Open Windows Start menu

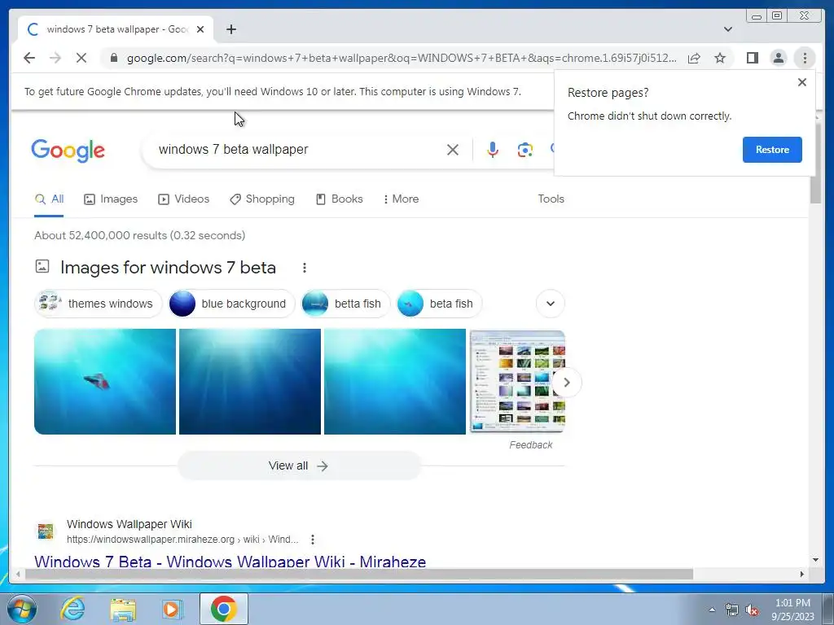click(22, 609)
